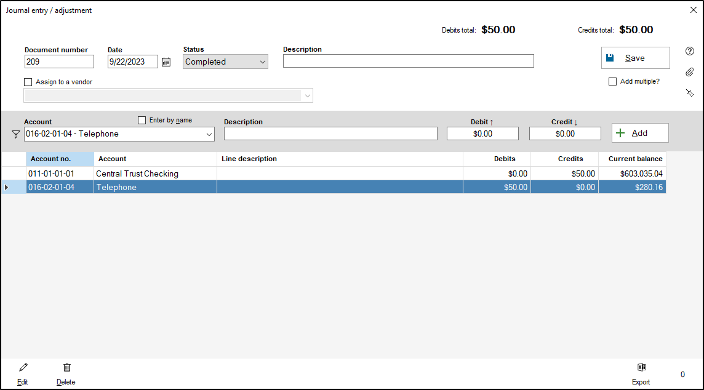Toggle the Enter by name checkbox

pyautogui.click(x=142, y=121)
